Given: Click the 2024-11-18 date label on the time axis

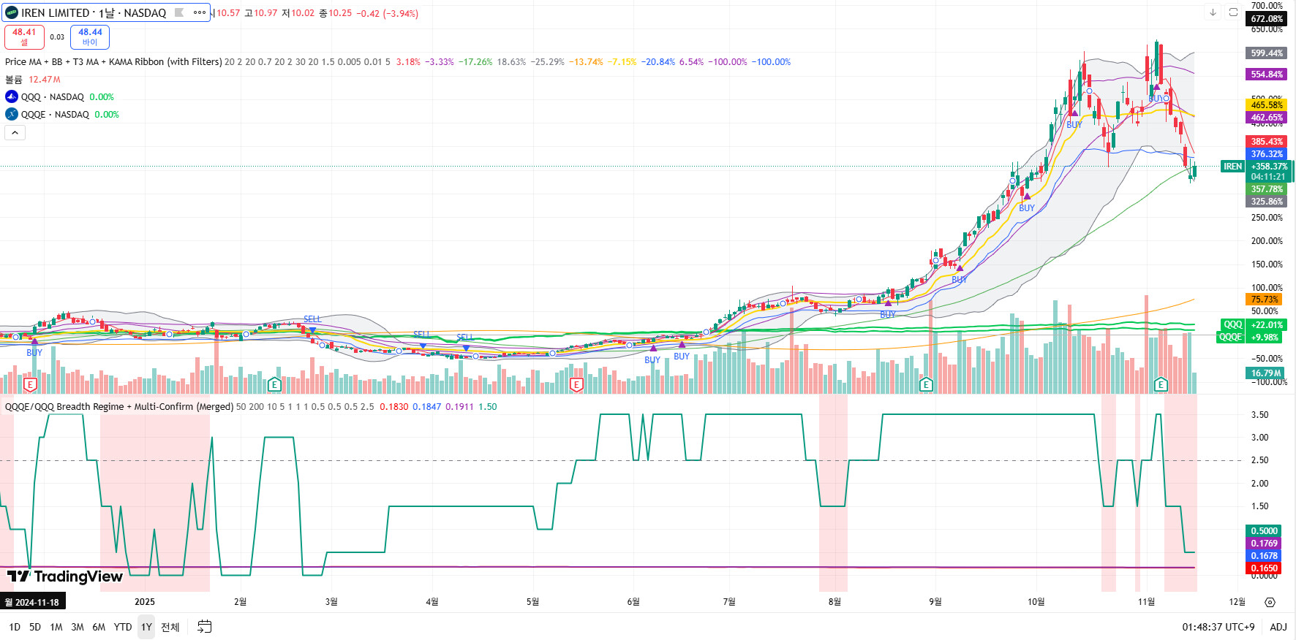Looking at the screenshot, I should click(32, 602).
